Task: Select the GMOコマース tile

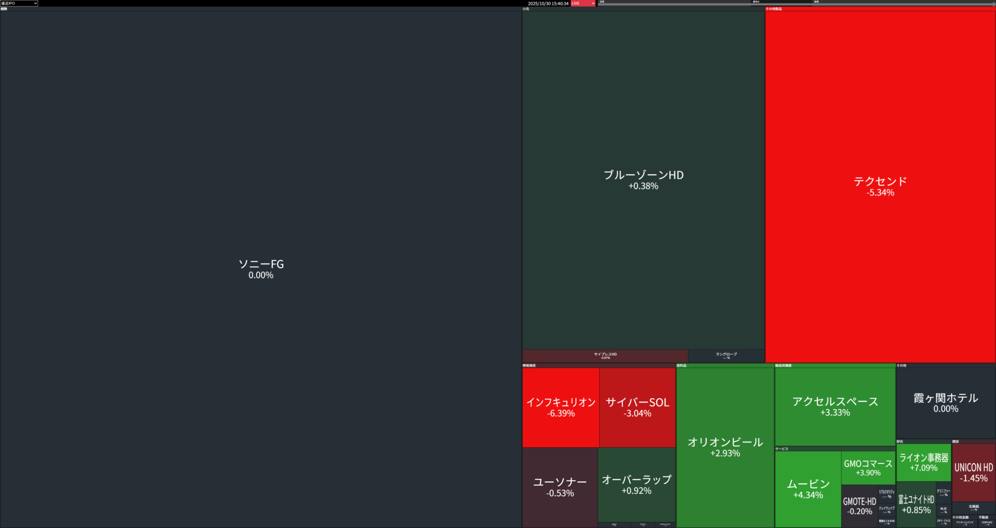Action: pos(868,467)
